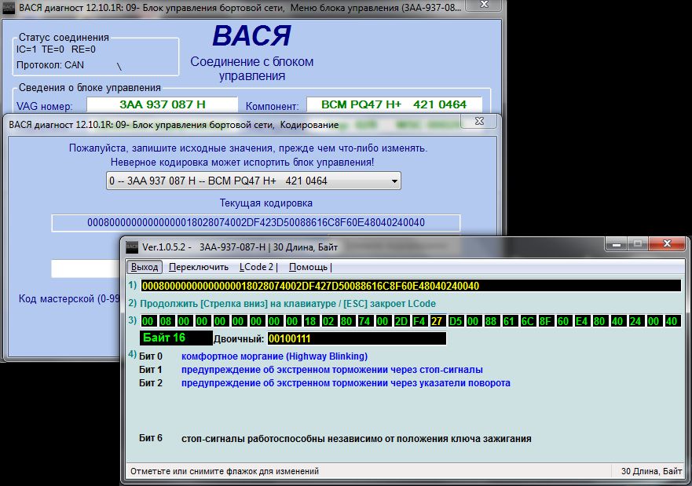The width and height of the screenshot is (692, 486).
Task: Select byte cell 2D
Action: coord(401,321)
